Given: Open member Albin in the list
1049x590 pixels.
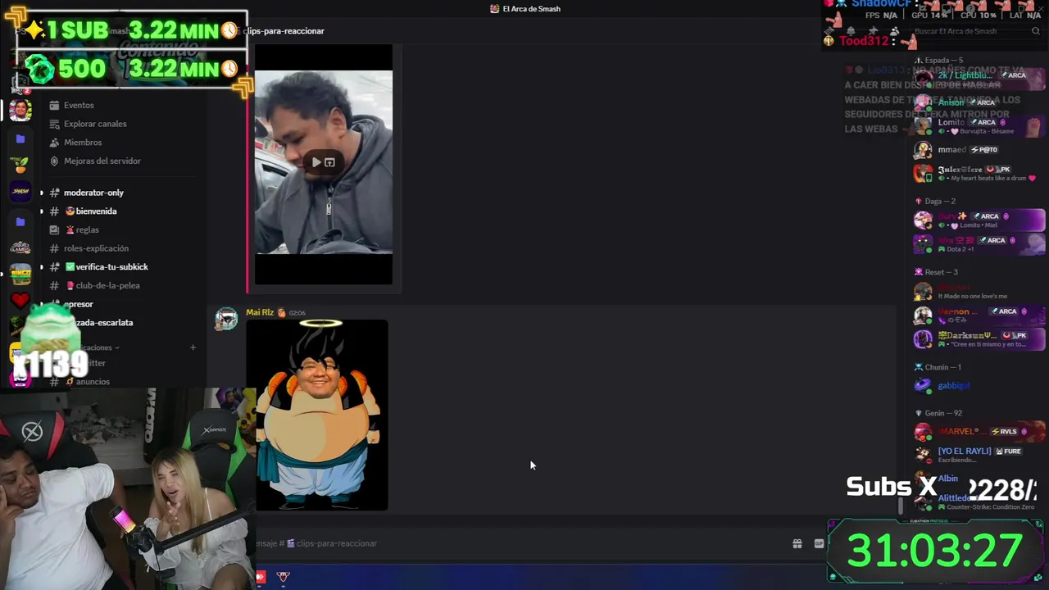Looking at the screenshot, I should [x=979, y=479].
